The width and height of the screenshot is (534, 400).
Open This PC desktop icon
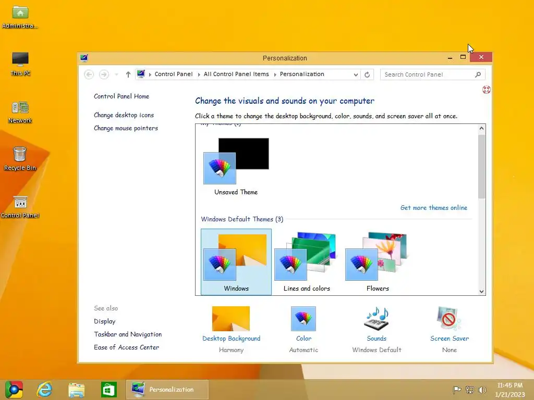pyautogui.click(x=20, y=64)
